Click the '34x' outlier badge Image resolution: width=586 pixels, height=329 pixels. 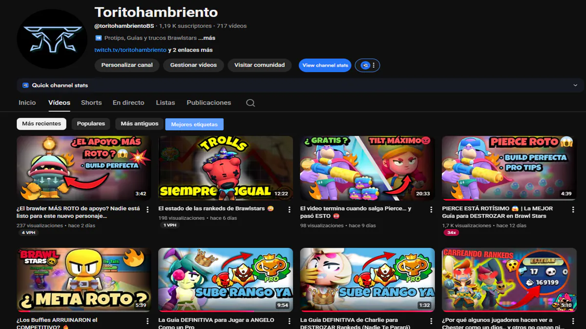(451, 232)
